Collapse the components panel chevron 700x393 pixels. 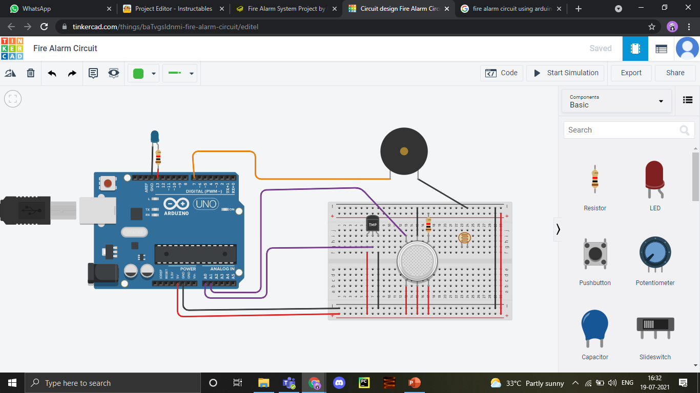click(558, 230)
